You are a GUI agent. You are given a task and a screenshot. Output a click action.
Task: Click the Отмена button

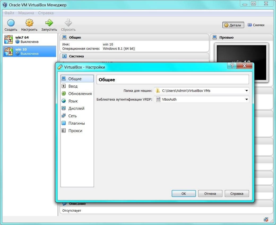[x=210, y=193]
